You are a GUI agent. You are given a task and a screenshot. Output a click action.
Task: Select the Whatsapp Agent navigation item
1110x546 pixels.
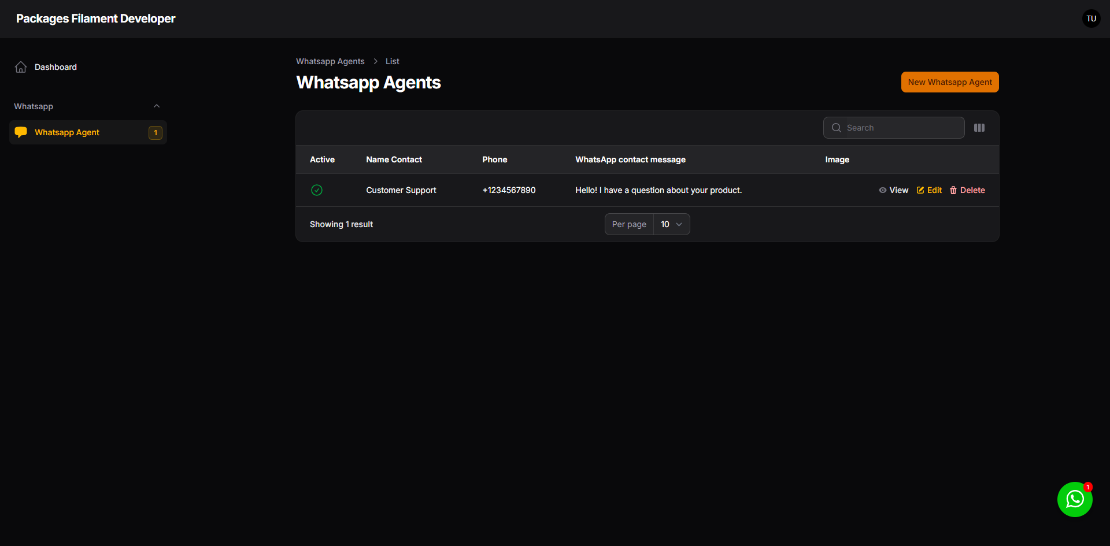68,132
